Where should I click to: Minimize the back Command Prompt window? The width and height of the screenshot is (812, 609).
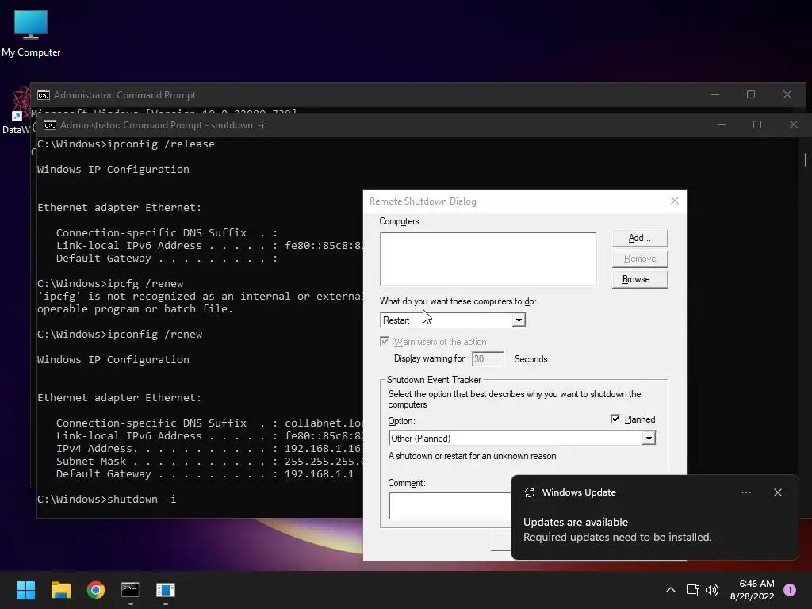click(715, 95)
